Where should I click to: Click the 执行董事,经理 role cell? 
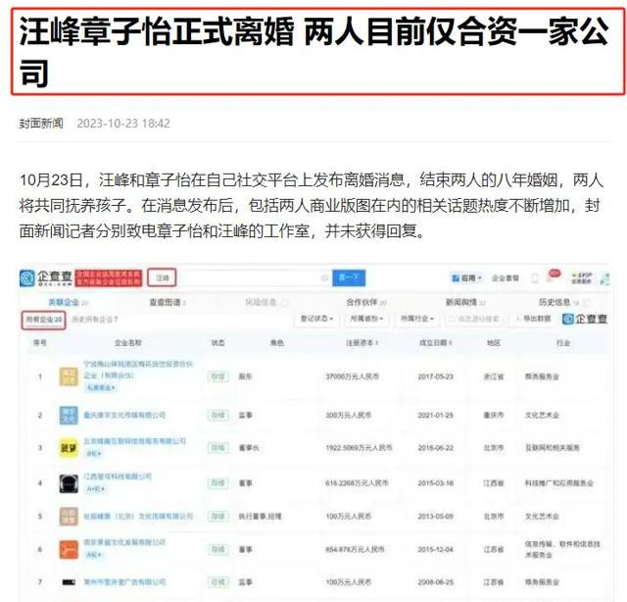(x=260, y=517)
